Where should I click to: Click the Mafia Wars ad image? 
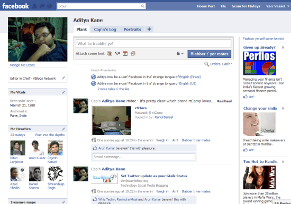(259, 177)
